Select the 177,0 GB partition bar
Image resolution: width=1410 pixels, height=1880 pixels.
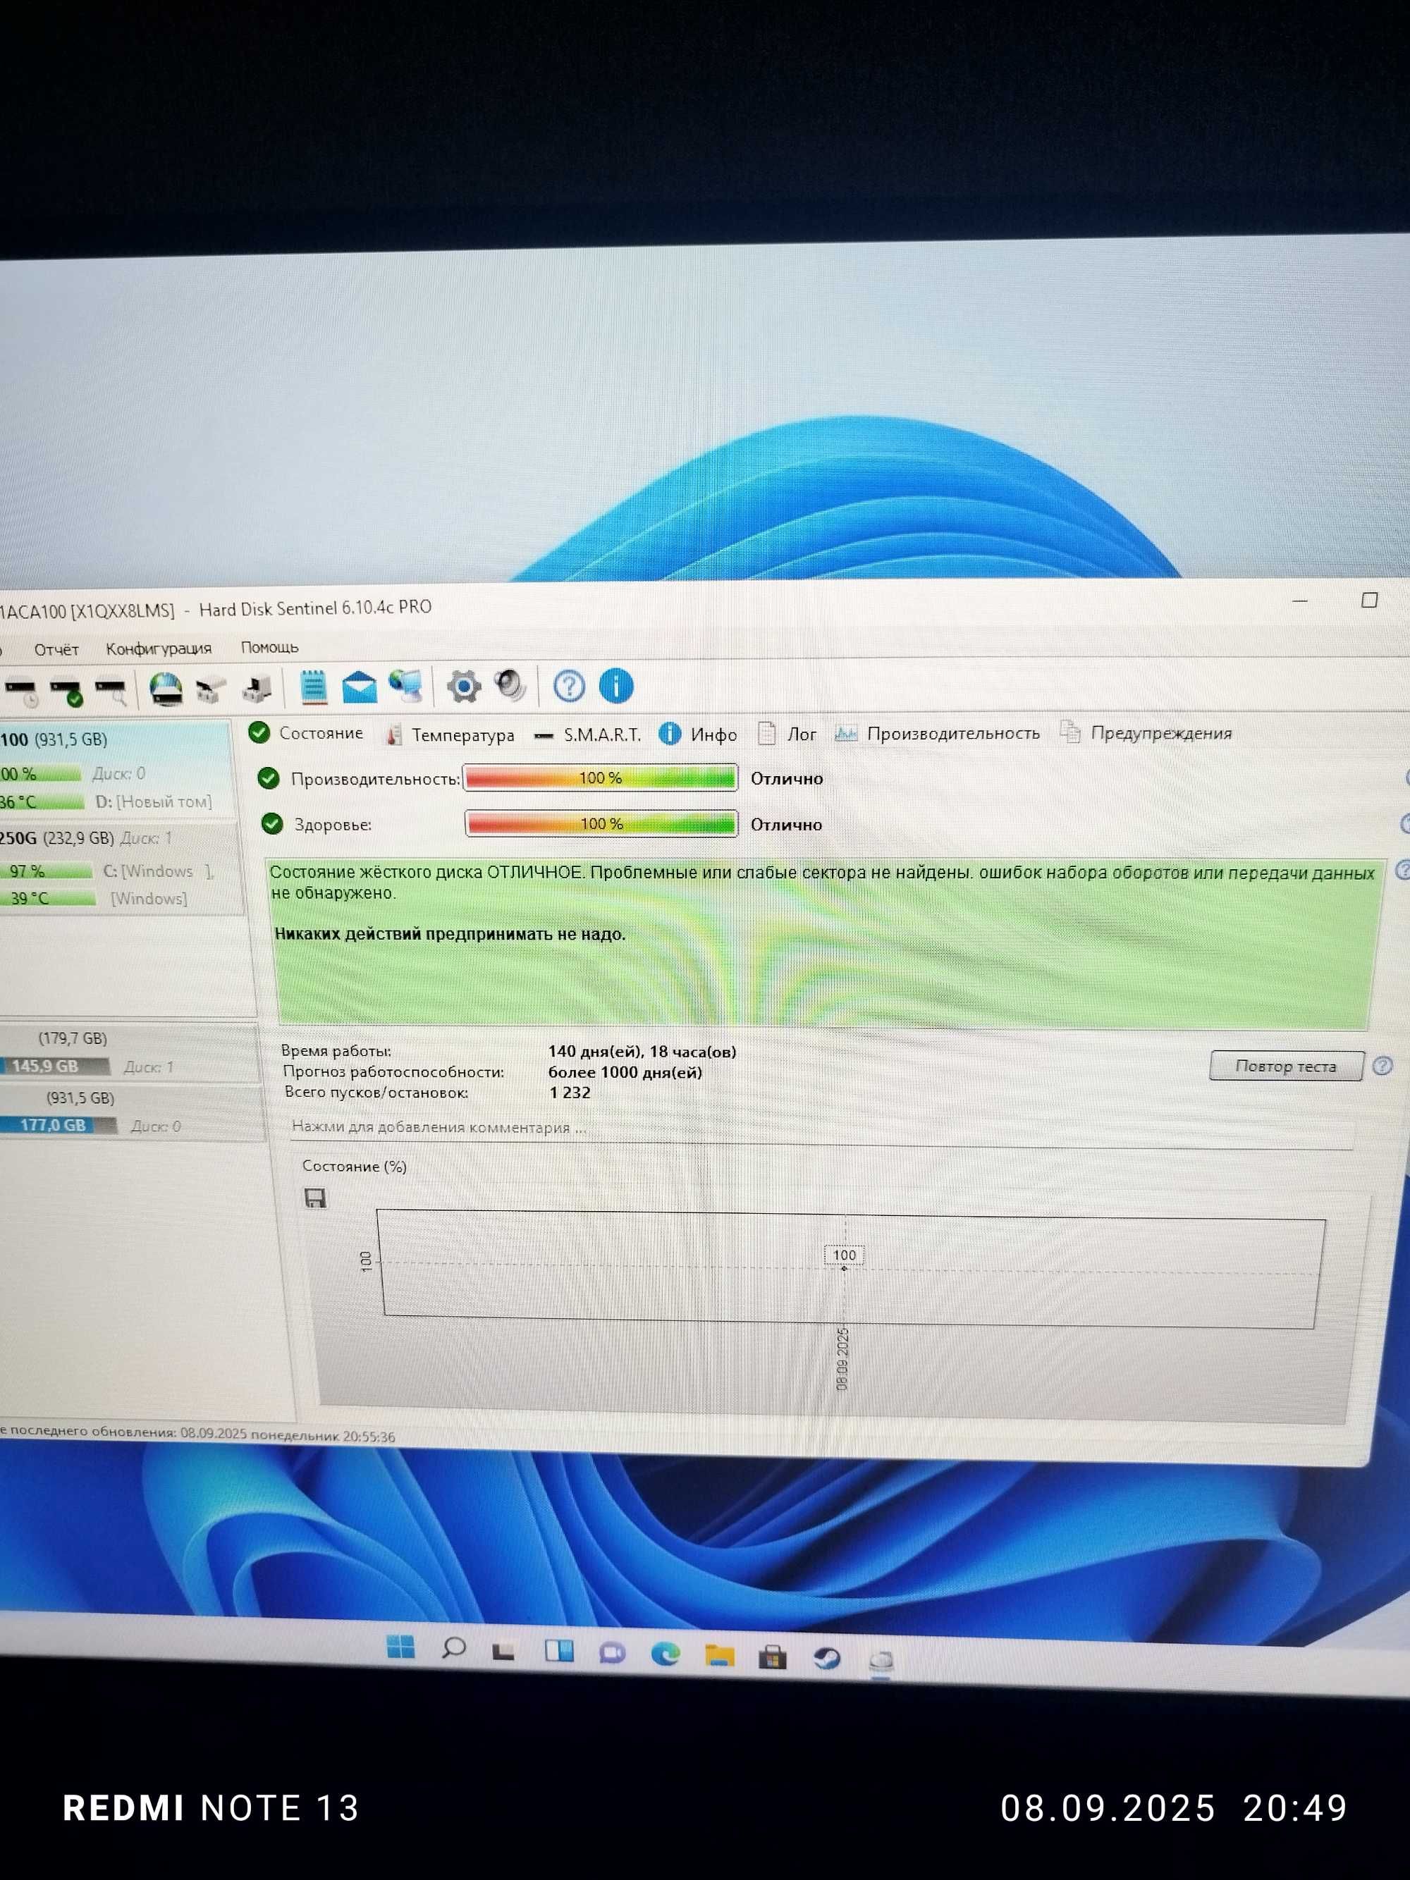(58, 1124)
